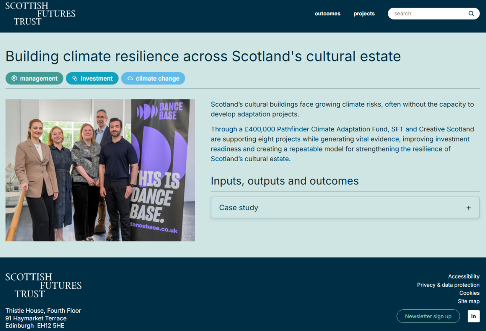
Task: Click the plus icon on Case study
Action: 469,208
